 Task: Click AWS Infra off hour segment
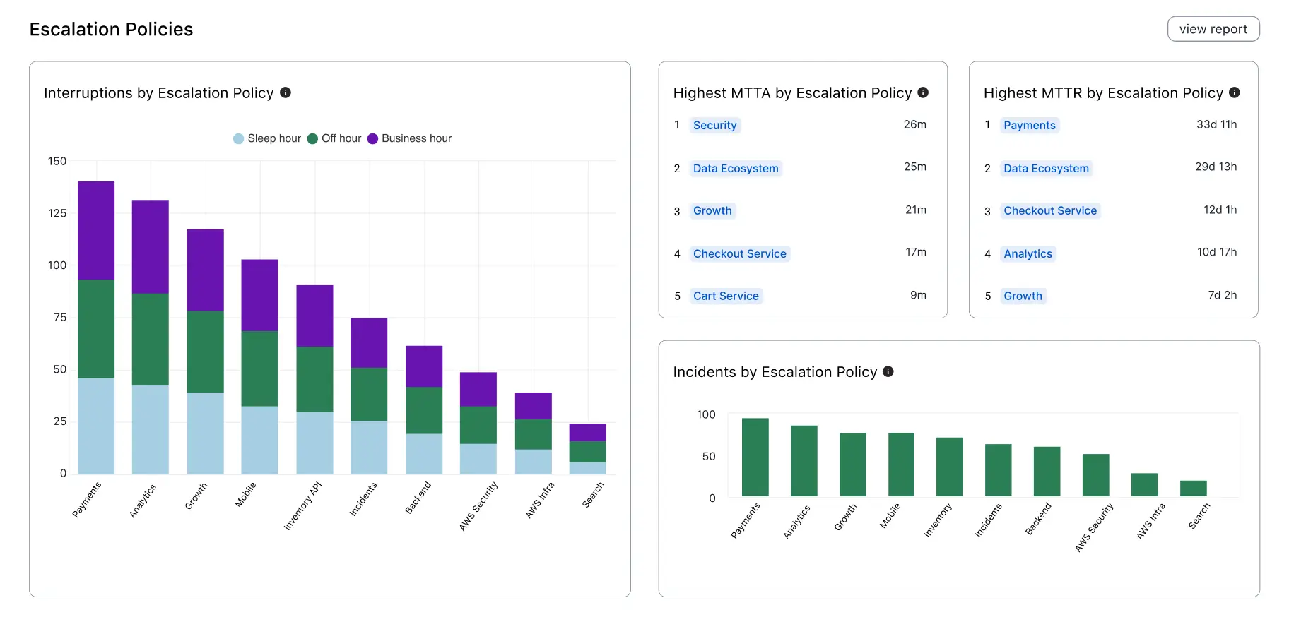click(x=534, y=435)
